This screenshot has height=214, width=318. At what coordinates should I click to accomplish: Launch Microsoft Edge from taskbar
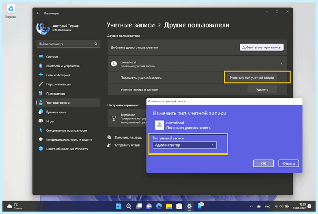coord(159,206)
